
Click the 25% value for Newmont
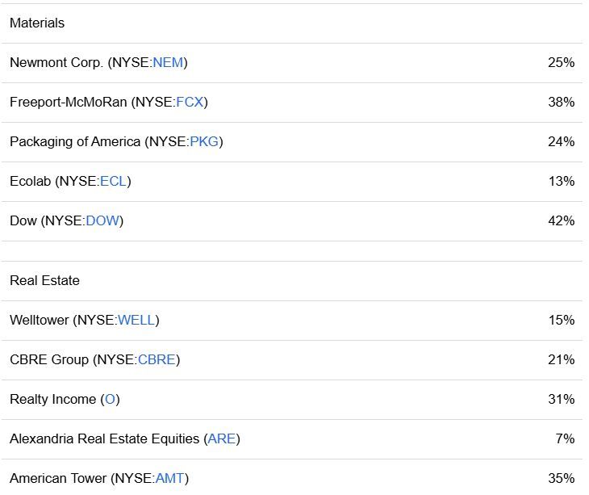click(561, 62)
